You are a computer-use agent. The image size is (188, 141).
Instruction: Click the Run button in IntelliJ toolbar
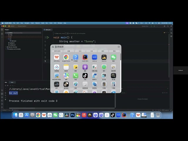[x=152, y=26]
